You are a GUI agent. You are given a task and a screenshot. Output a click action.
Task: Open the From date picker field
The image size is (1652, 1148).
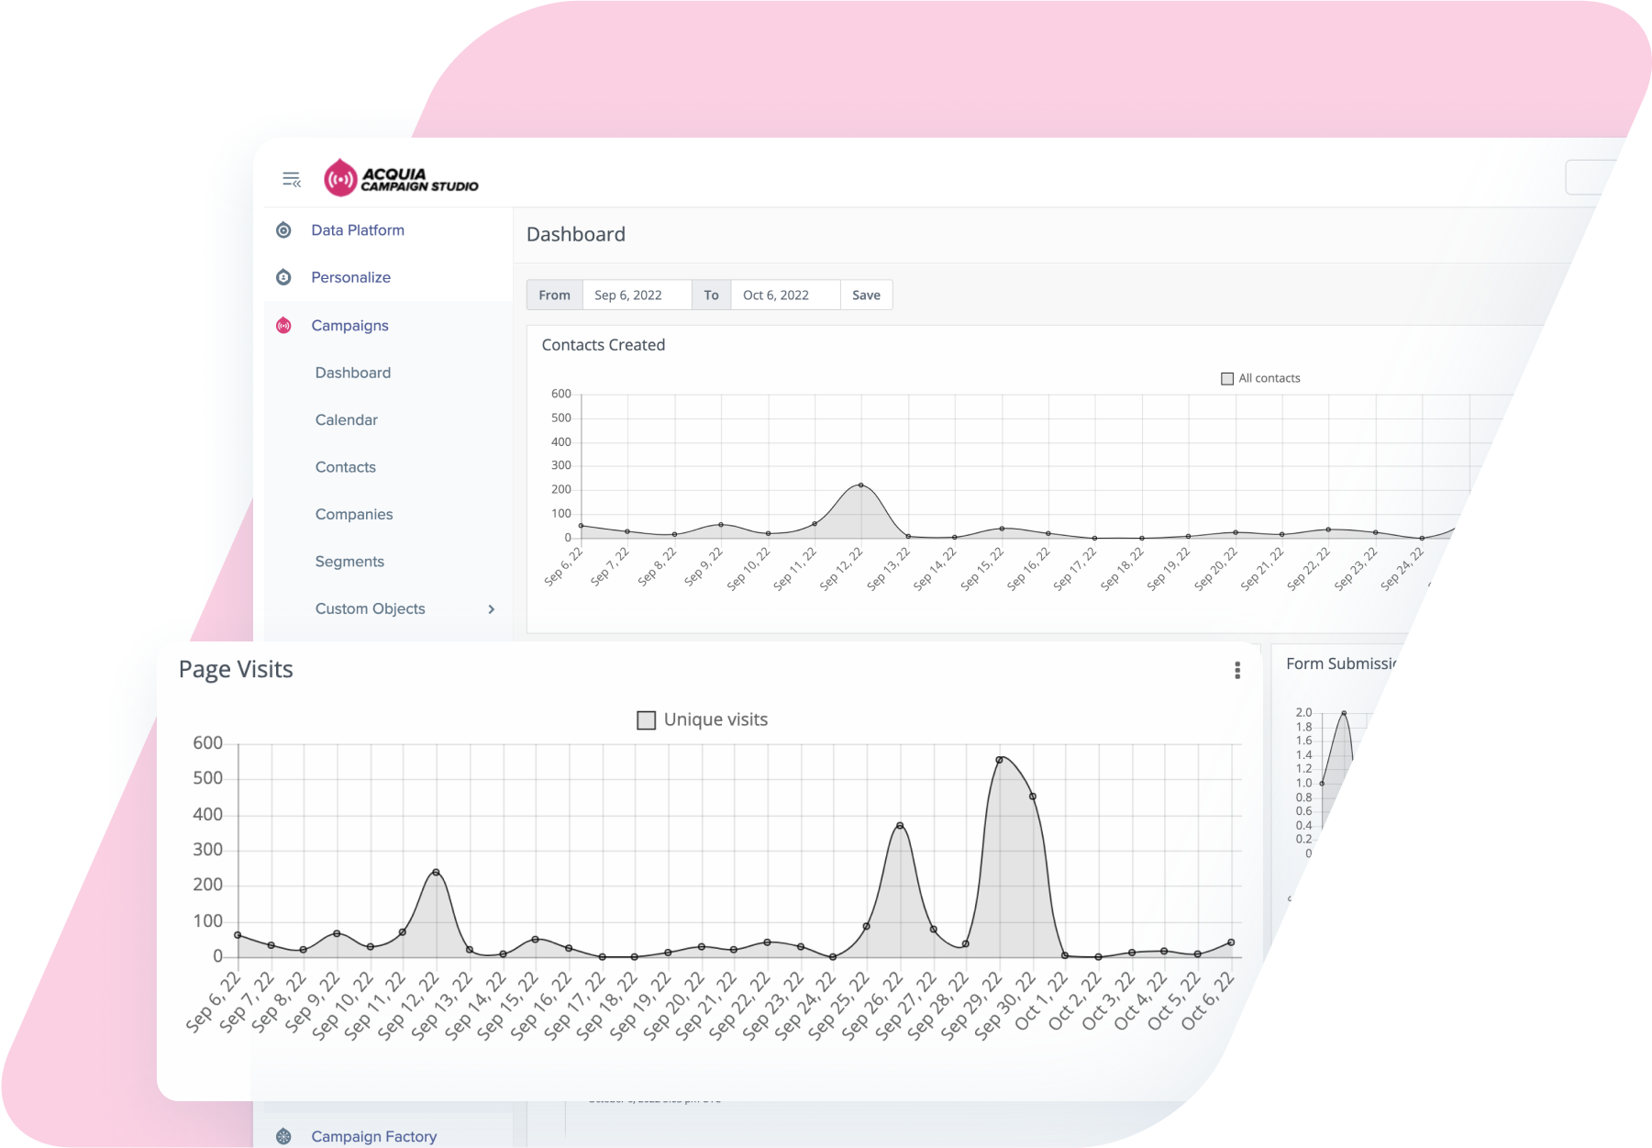point(637,295)
